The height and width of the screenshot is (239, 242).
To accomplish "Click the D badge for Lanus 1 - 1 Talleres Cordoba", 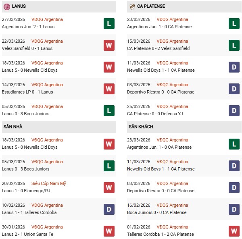I will point(109,209).
